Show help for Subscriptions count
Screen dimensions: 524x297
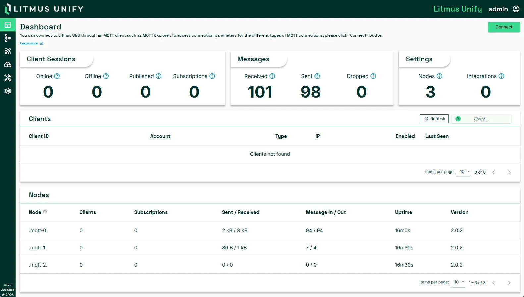point(212,76)
